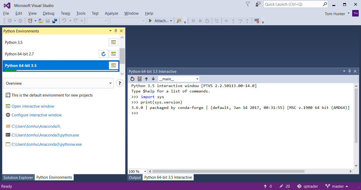Click the interactive window vertical scrollbar thumb

[x=356, y=116]
